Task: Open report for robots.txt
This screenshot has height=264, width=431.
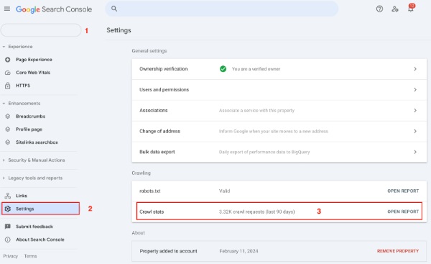Action: coord(403,191)
